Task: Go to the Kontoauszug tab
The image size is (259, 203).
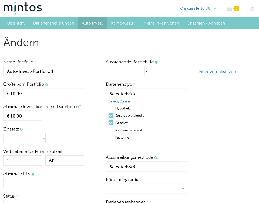Action: click(x=123, y=23)
